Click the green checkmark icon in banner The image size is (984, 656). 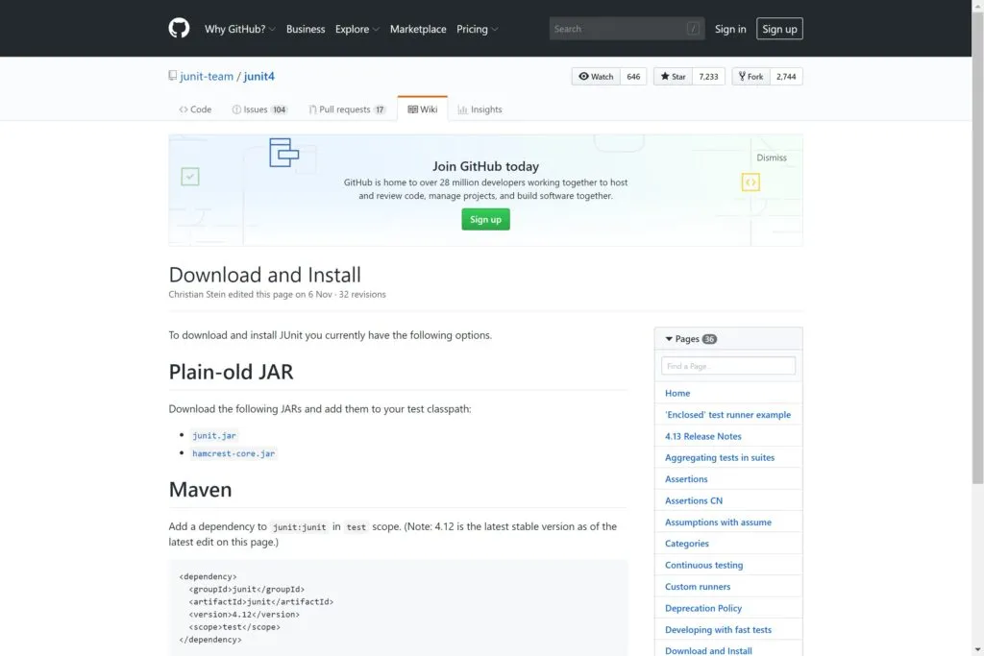(190, 176)
